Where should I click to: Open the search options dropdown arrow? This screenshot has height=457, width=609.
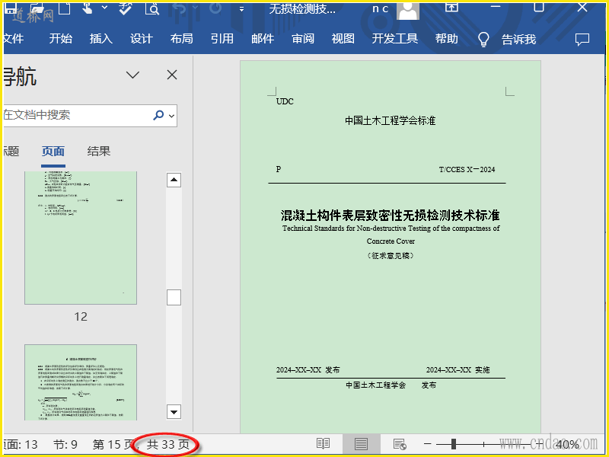pos(172,116)
